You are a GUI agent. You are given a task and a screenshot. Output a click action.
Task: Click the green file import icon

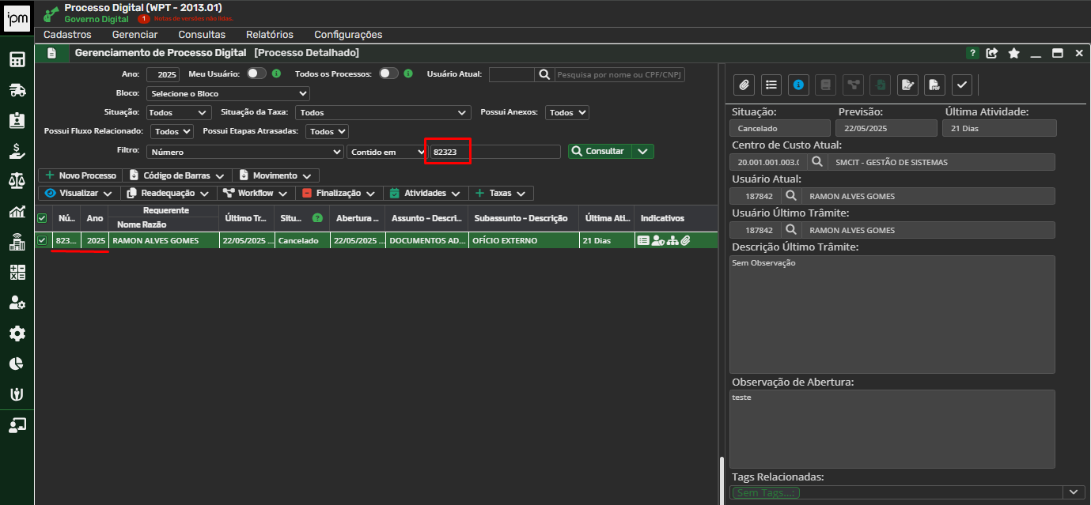tap(881, 85)
